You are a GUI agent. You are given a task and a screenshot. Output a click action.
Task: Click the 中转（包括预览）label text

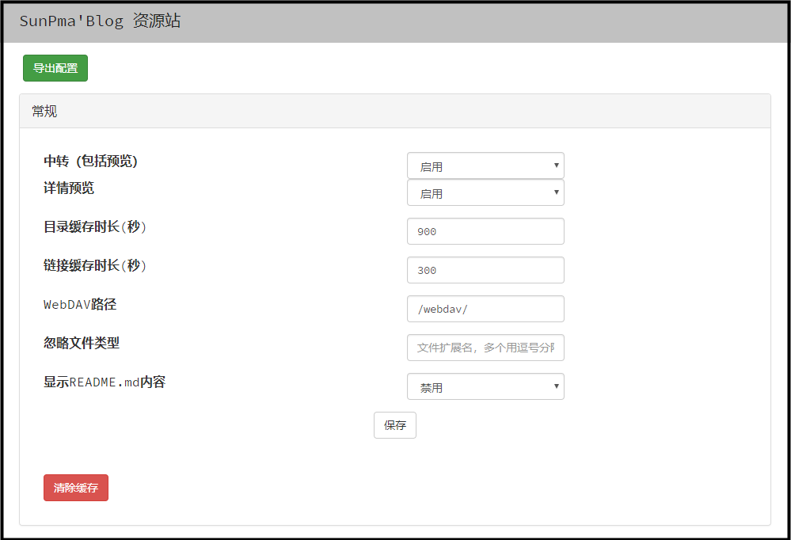(90, 162)
